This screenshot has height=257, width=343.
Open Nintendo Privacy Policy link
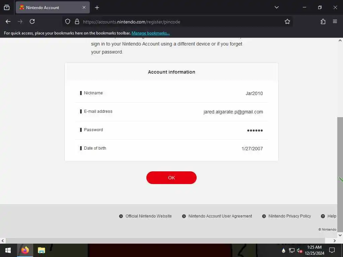click(x=290, y=216)
